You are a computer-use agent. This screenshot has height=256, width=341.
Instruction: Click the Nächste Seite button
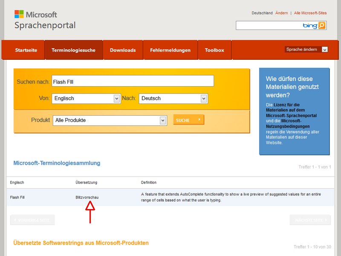tap(310, 220)
